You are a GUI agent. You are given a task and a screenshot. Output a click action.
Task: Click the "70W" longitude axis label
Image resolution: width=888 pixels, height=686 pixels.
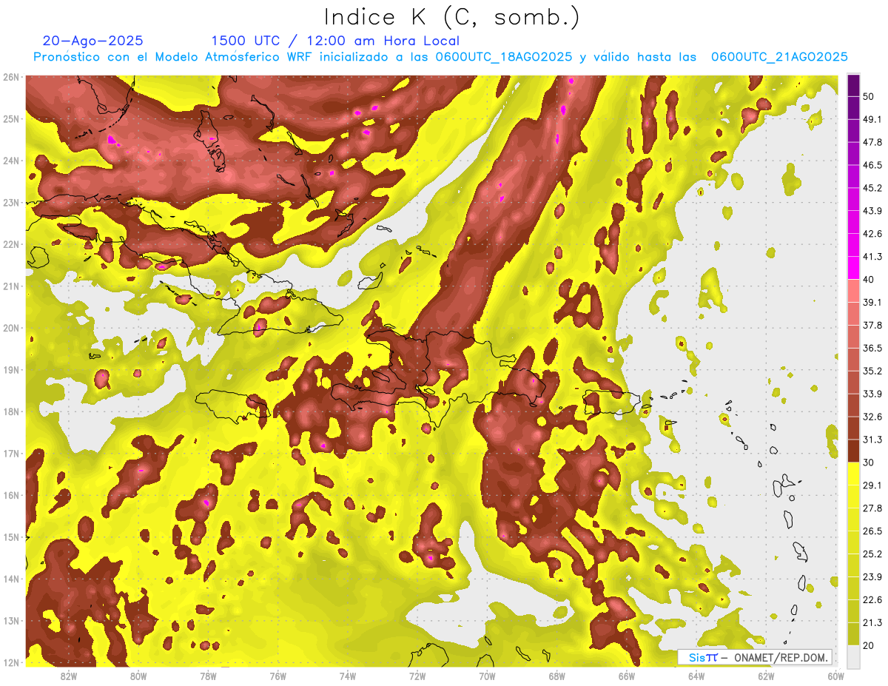click(x=487, y=676)
